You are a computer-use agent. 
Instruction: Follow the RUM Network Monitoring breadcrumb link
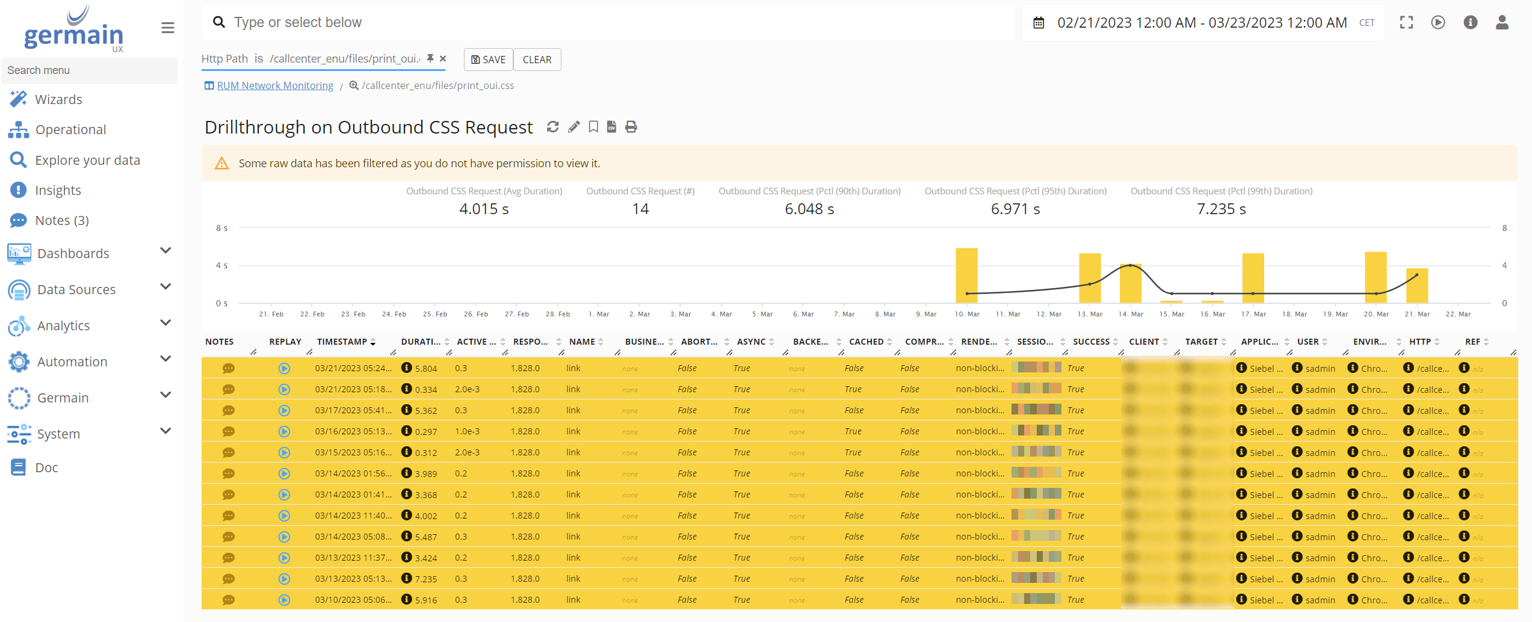[x=275, y=85]
